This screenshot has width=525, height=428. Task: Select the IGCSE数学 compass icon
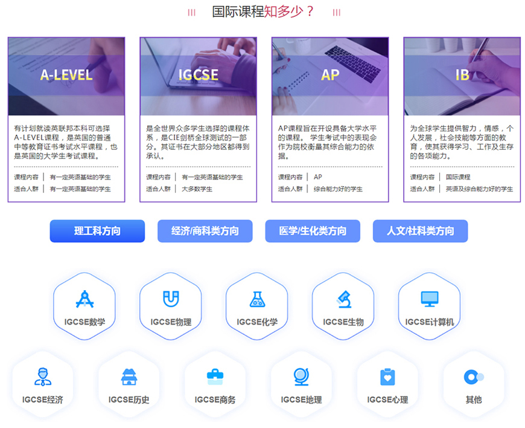pyautogui.click(x=84, y=299)
